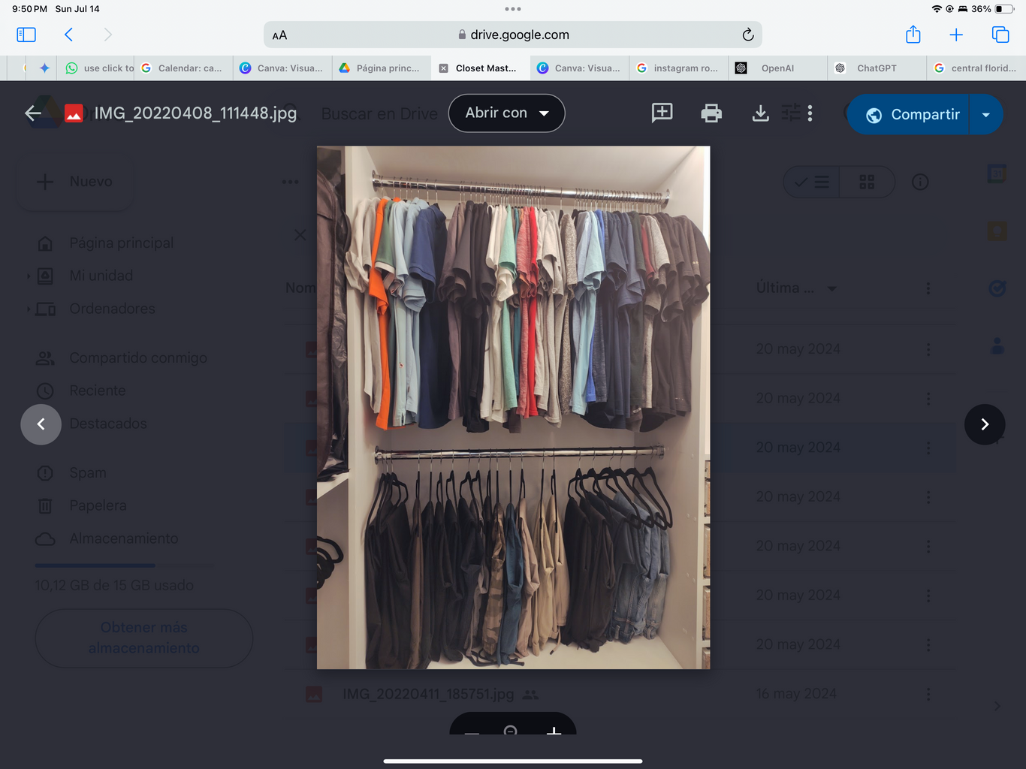Image resolution: width=1026 pixels, height=769 pixels.
Task: Show the next image with right arrow
Action: [984, 424]
